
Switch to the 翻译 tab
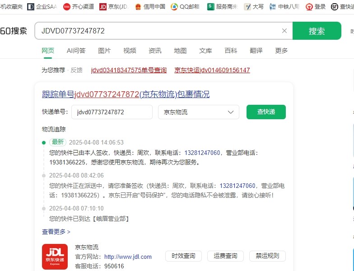pos(256,51)
